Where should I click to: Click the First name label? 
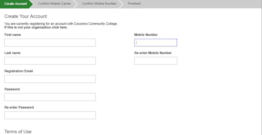point(13,35)
